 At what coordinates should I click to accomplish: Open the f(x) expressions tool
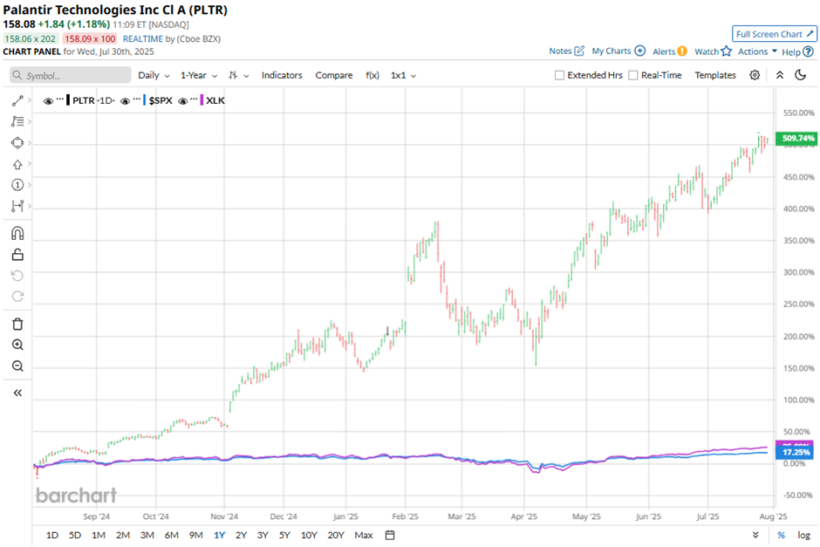(372, 75)
